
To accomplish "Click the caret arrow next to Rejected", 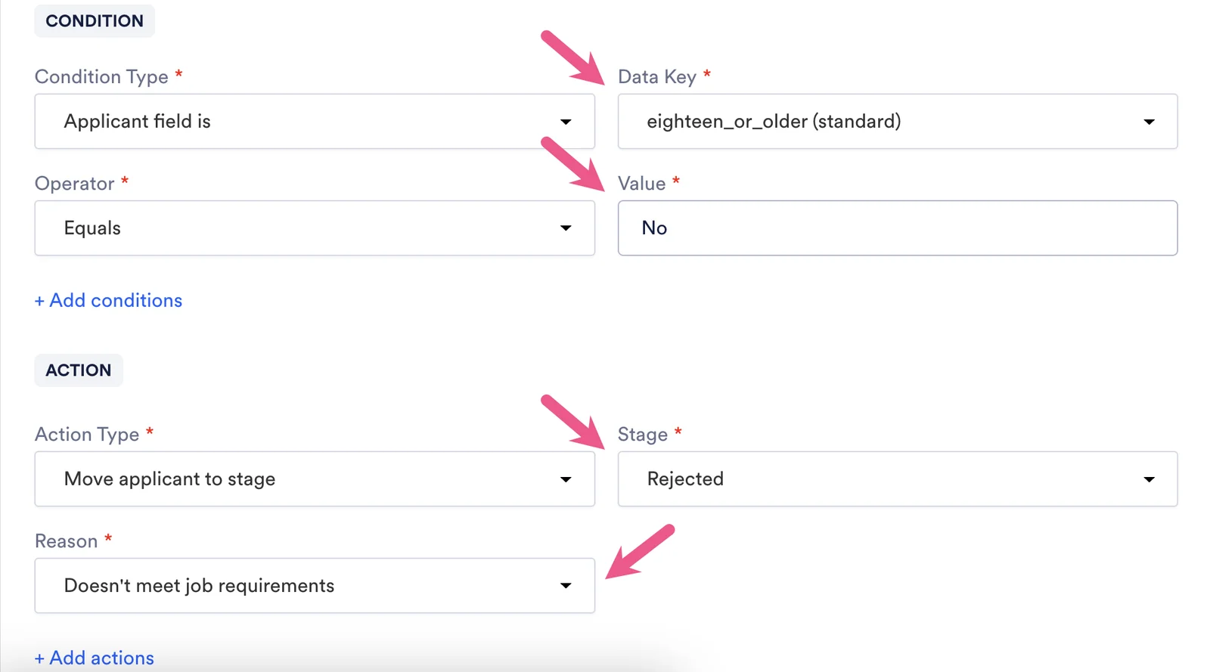I will click(1149, 479).
